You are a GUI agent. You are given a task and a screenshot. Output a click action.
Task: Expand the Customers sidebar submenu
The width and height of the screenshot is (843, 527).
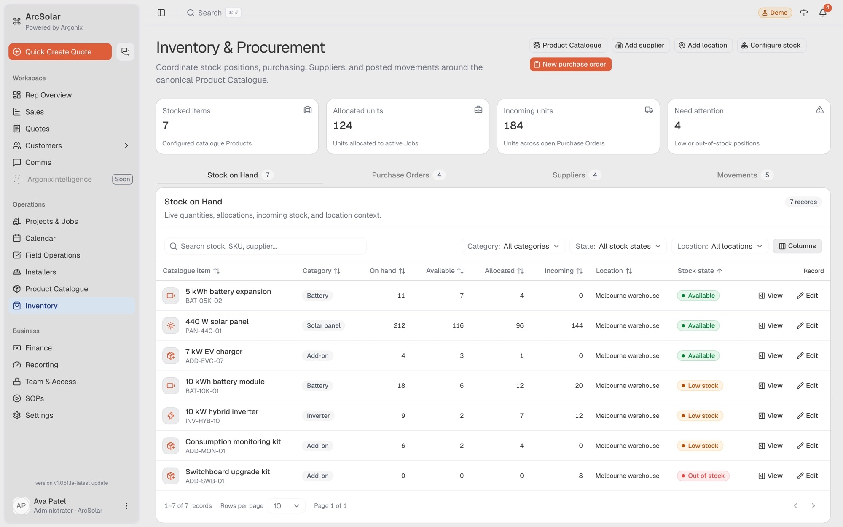[126, 145]
